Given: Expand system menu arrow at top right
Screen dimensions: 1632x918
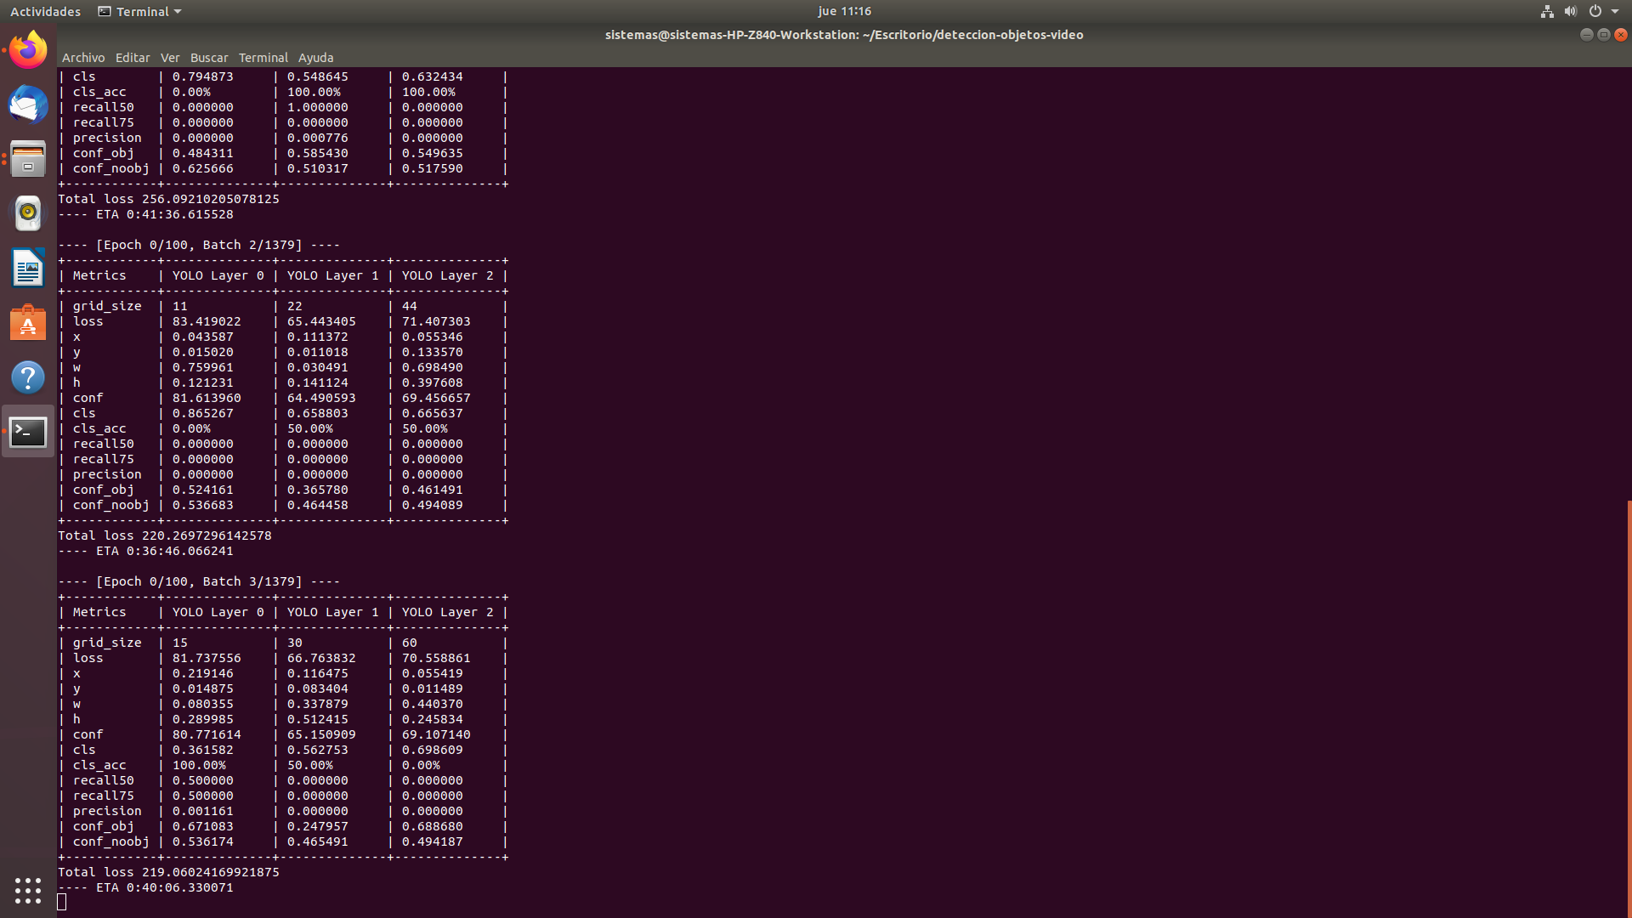Looking at the screenshot, I should click(1615, 11).
